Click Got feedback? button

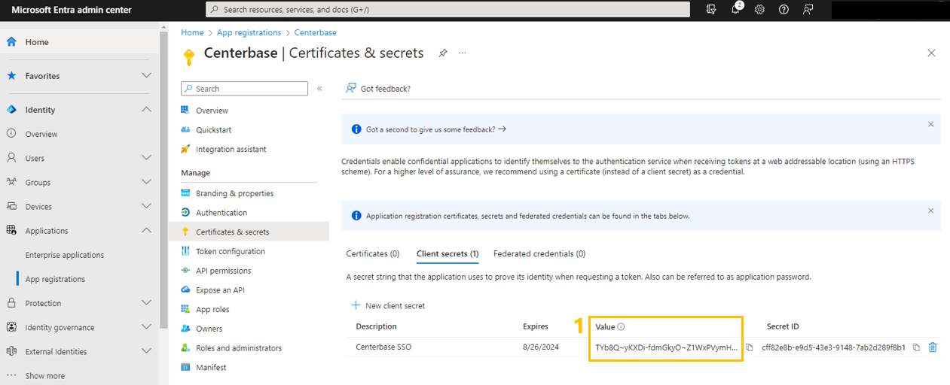[378, 89]
